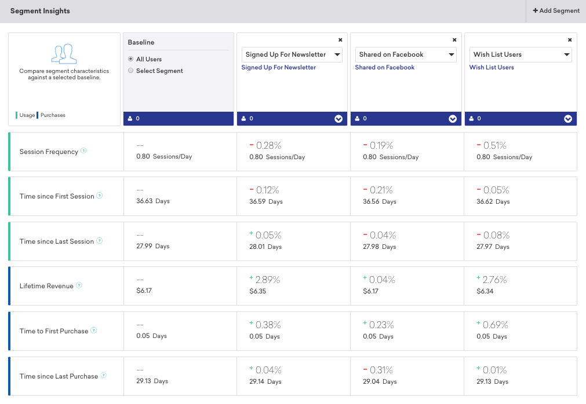Image resolution: width=586 pixels, height=404 pixels.
Task: Close the Wish List Users segment
Action: (x=570, y=40)
